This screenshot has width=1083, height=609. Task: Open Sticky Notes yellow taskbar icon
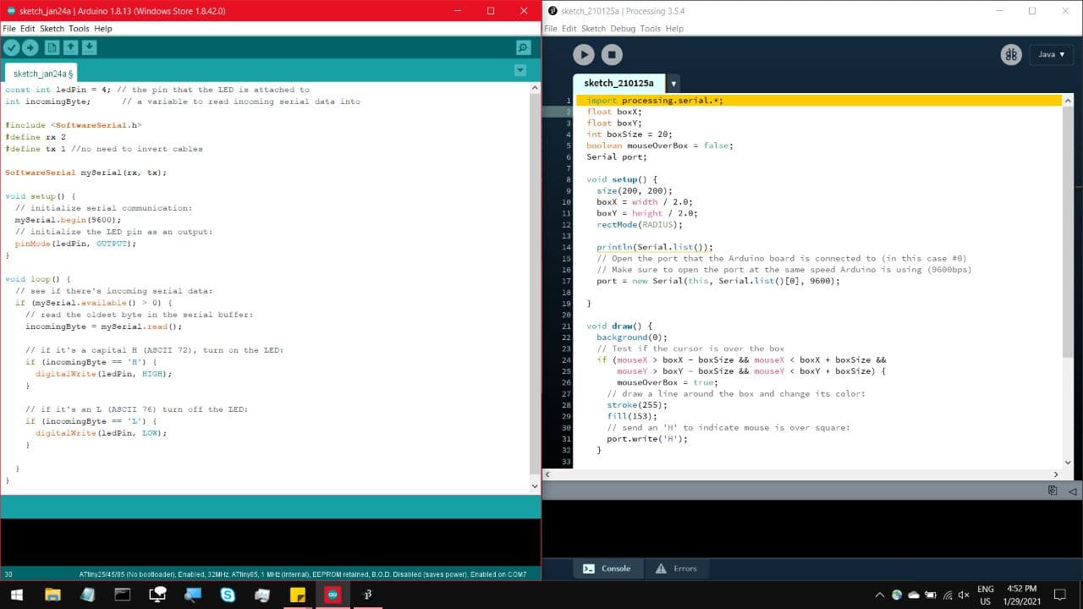tap(297, 595)
